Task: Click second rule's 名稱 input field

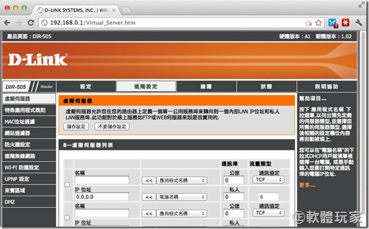Action: point(101,213)
